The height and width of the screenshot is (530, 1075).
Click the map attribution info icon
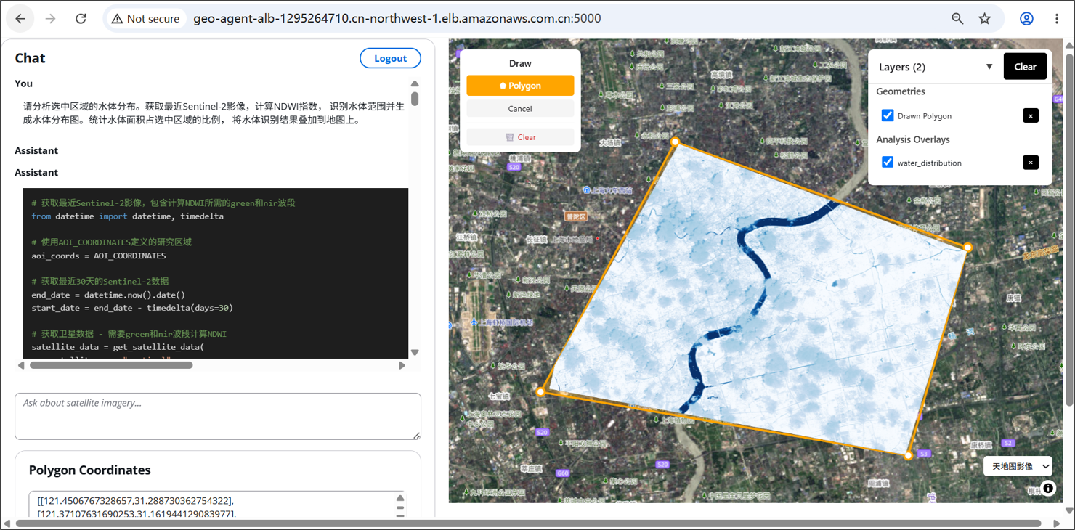1048,489
